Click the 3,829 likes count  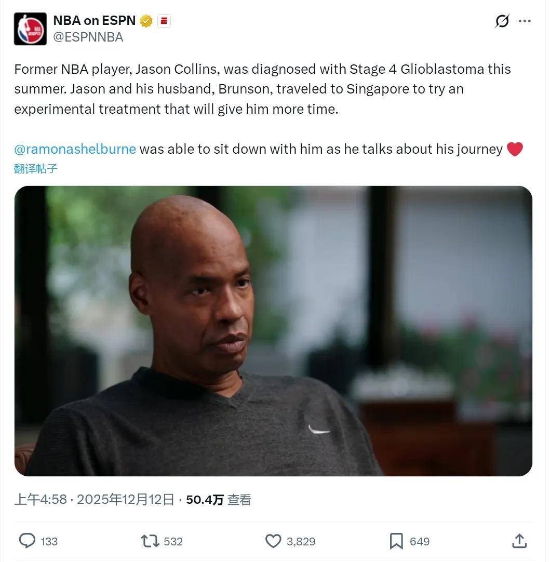[x=301, y=541]
